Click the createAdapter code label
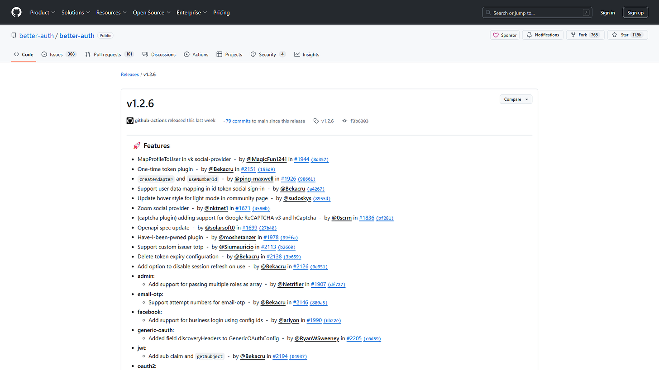 [x=156, y=179]
